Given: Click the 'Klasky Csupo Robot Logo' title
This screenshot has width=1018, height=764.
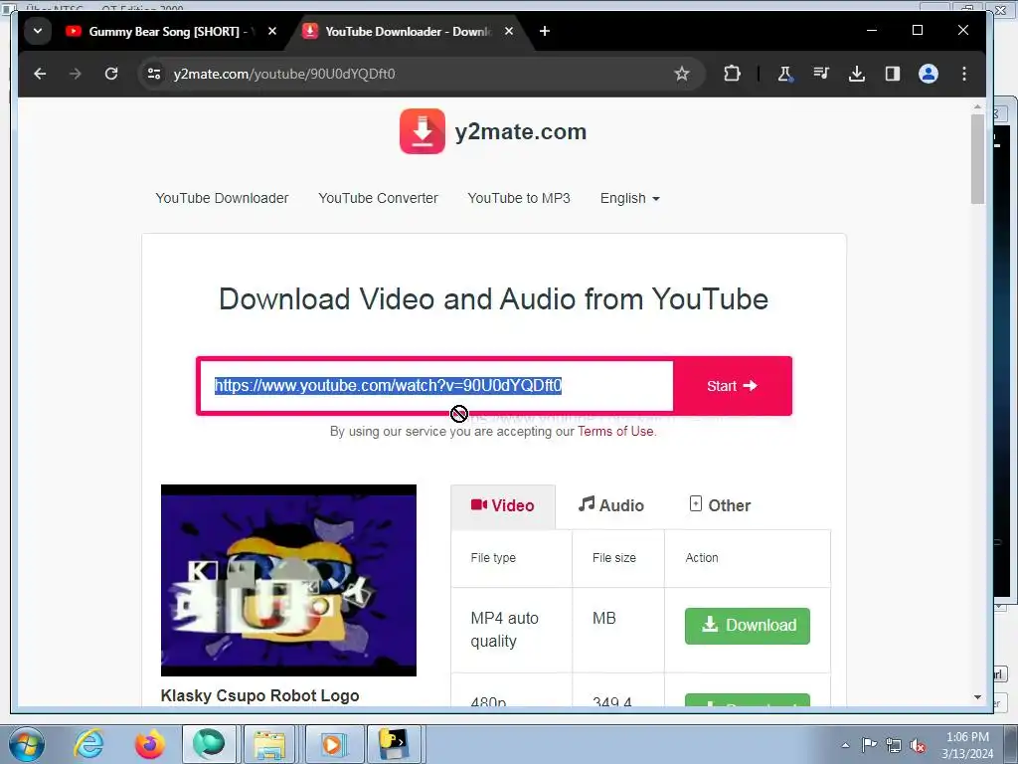Looking at the screenshot, I should tap(259, 695).
